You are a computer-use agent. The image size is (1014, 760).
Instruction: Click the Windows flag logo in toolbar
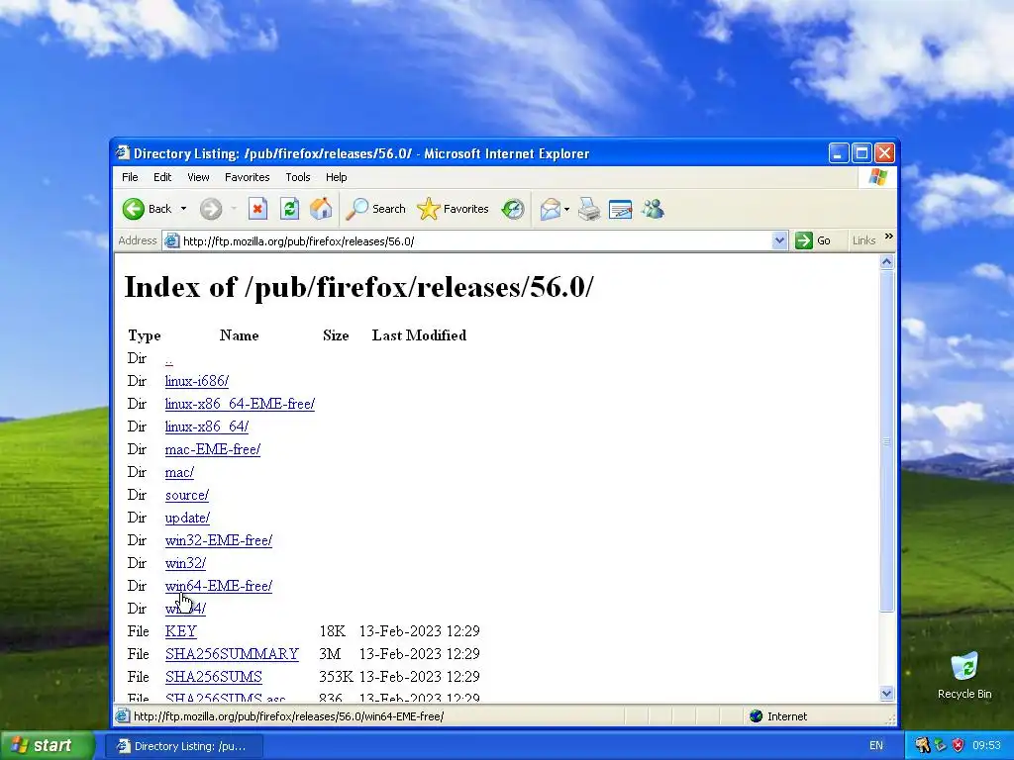pyautogui.click(x=878, y=177)
